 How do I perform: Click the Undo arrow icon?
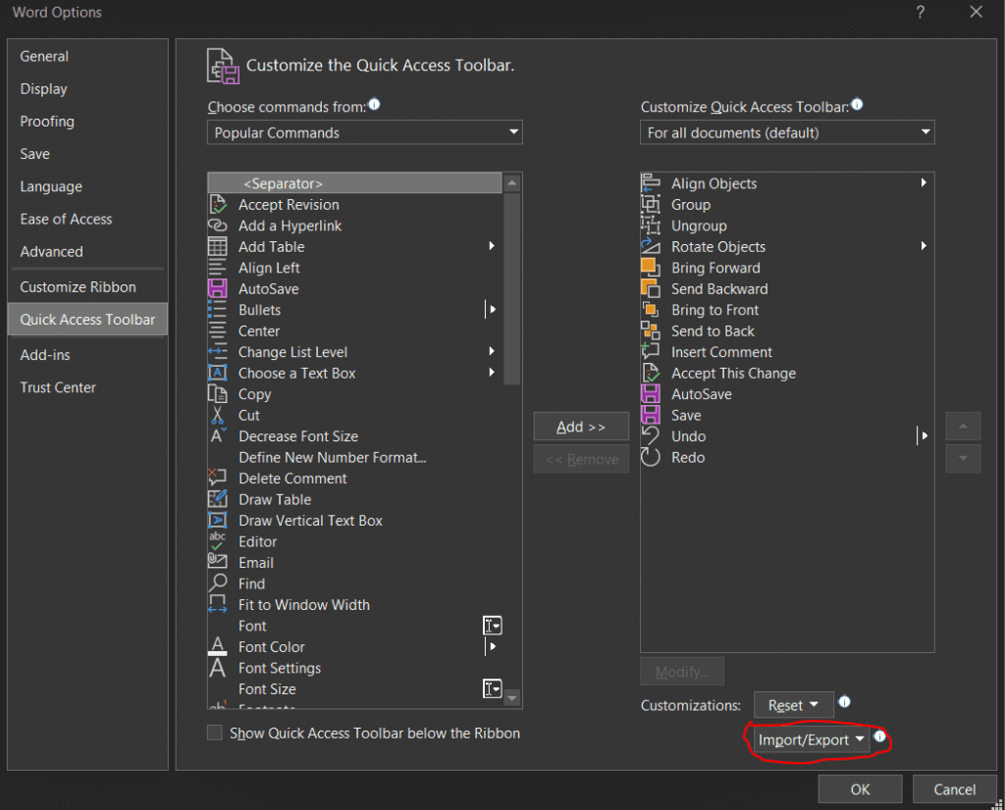click(x=651, y=436)
